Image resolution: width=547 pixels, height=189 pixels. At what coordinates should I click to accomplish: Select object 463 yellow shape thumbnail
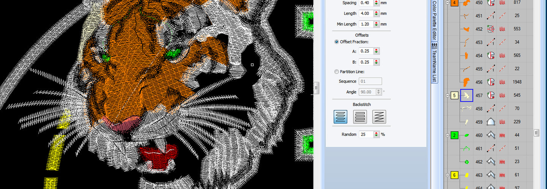[466, 175]
